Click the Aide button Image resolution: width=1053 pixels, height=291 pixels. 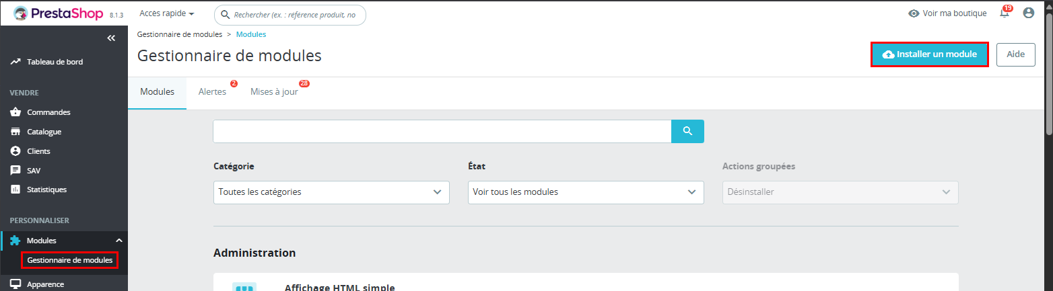point(1015,54)
